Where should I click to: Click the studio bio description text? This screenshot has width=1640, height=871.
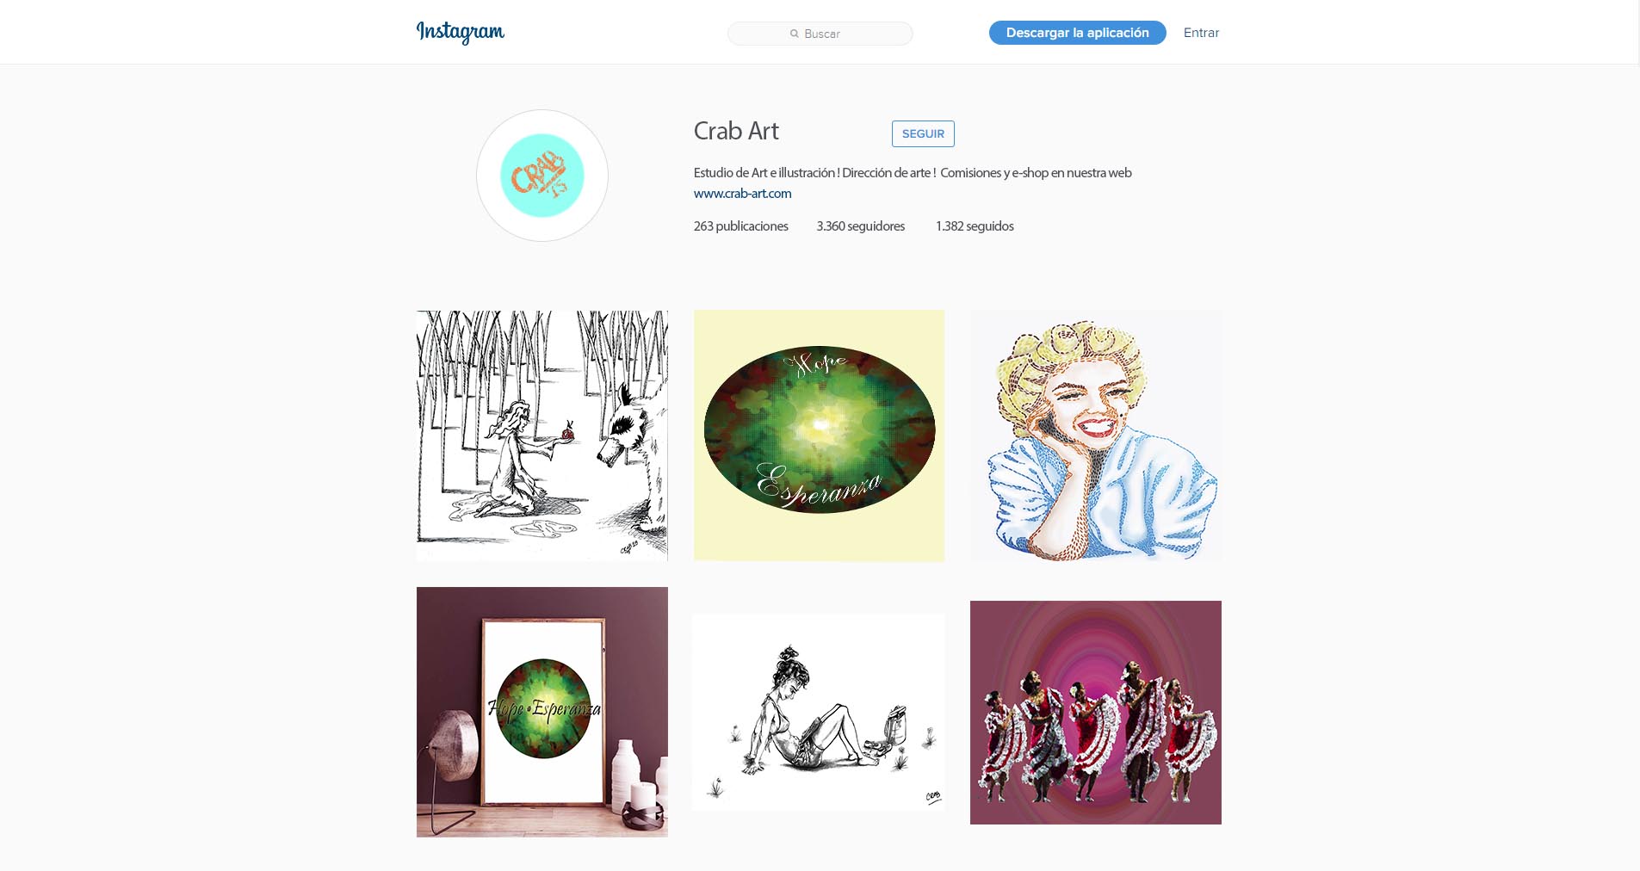pyautogui.click(x=913, y=173)
